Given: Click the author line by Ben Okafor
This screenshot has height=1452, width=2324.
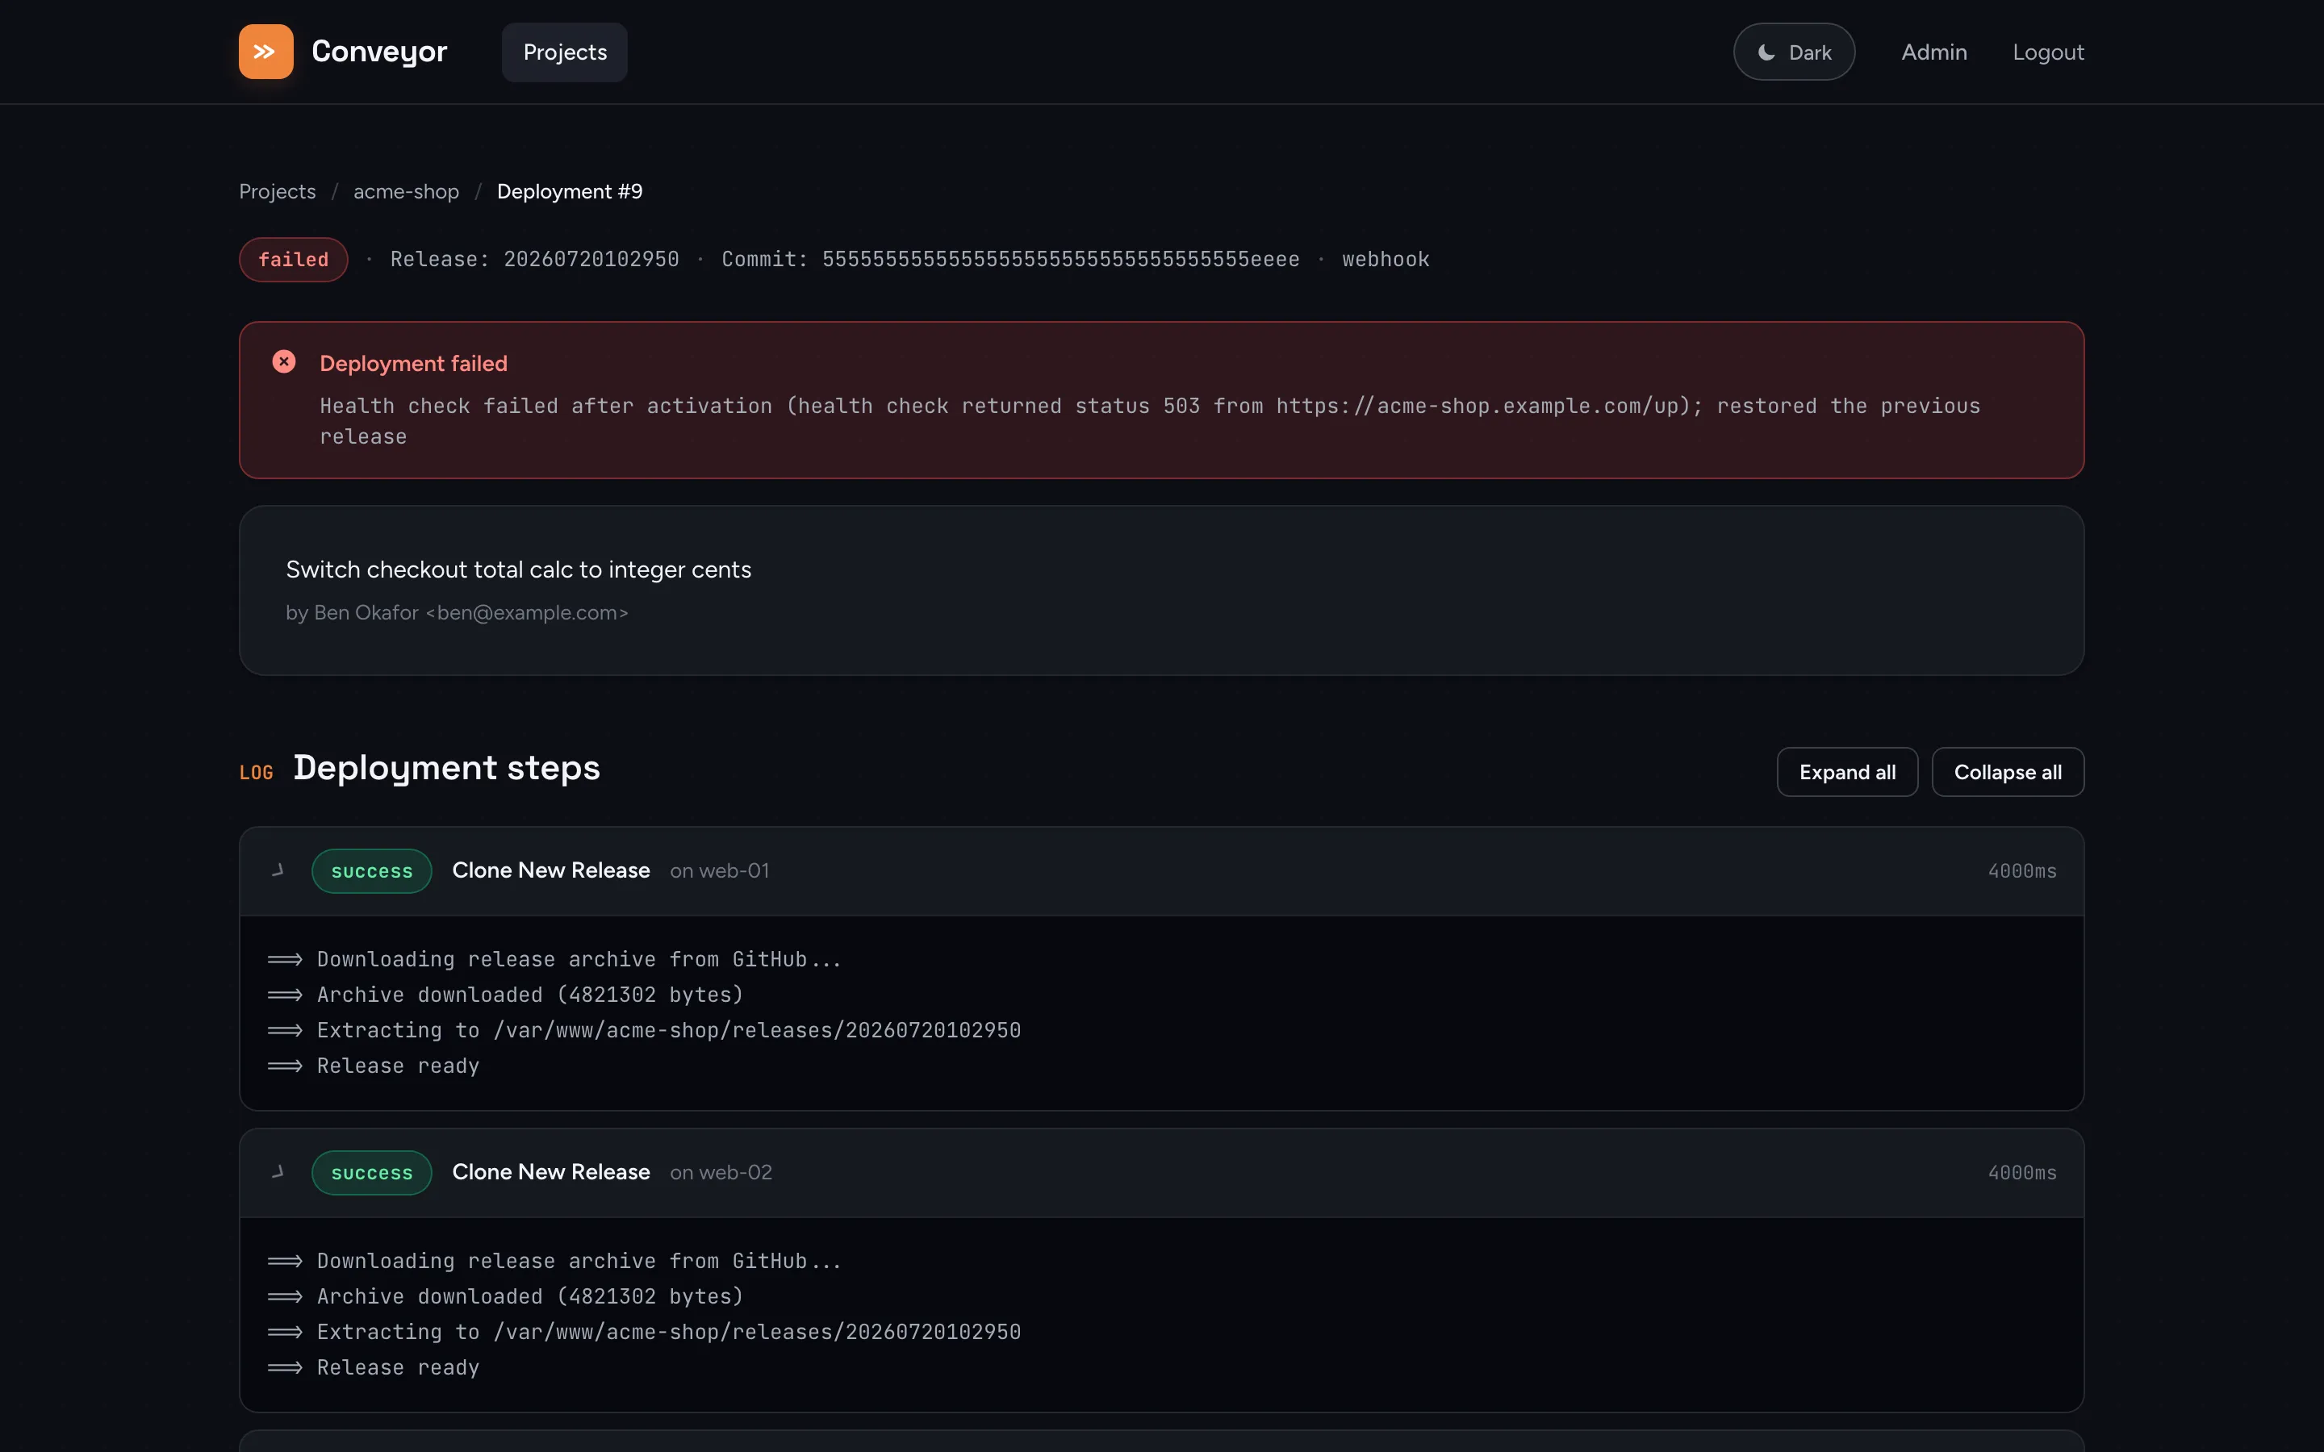Looking at the screenshot, I should coord(457,613).
